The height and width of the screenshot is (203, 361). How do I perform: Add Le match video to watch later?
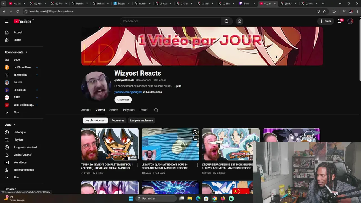pyautogui.click(x=195, y=132)
